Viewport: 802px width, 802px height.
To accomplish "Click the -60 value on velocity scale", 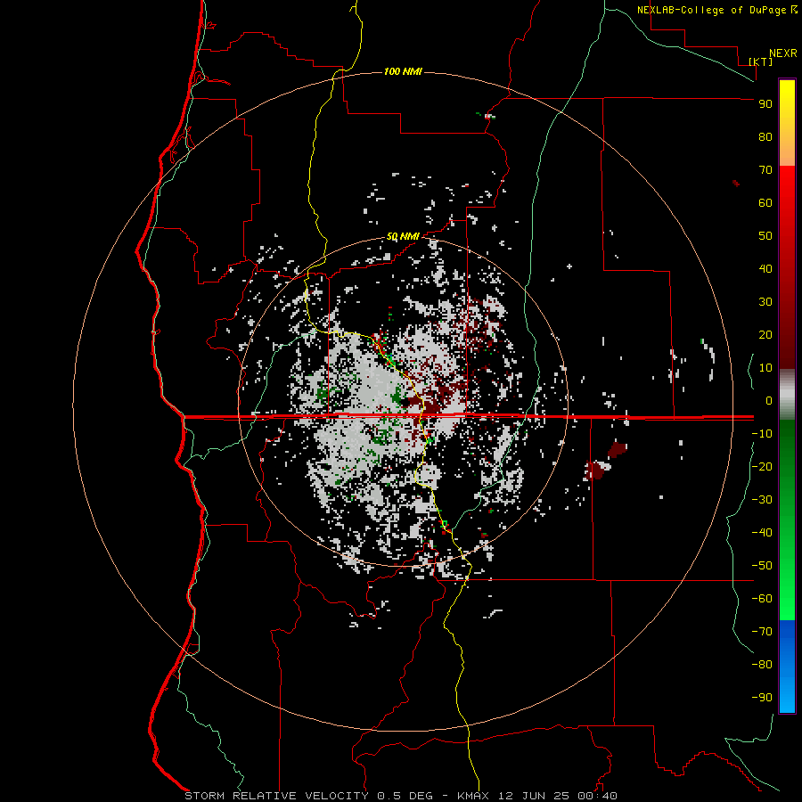I will 762,599.
